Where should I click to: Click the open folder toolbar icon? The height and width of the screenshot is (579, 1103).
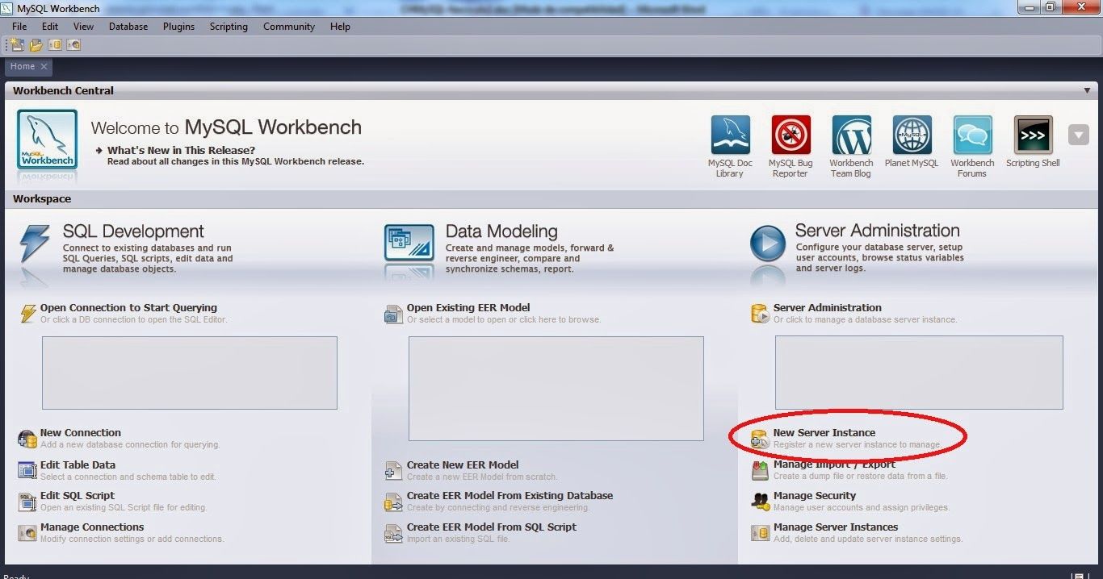(x=36, y=45)
